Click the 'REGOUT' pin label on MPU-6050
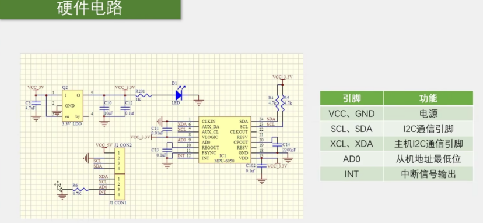Screen dimensions: 483x224 tap(210, 147)
